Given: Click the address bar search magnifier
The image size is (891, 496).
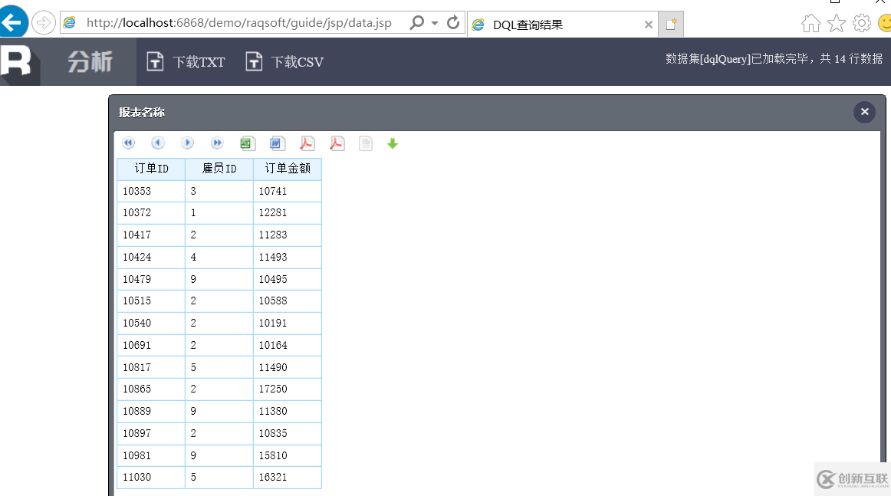Looking at the screenshot, I should pyautogui.click(x=417, y=23).
